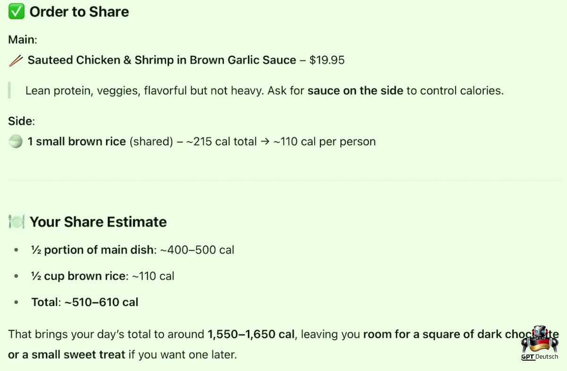567x371 pixels.
Task: Click the Order to Share heading
Action: coord(79,12)
